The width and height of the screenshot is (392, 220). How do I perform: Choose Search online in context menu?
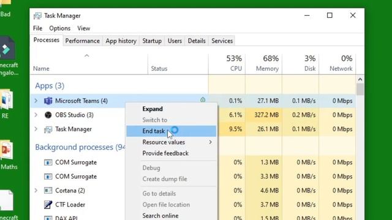point(171,216)
